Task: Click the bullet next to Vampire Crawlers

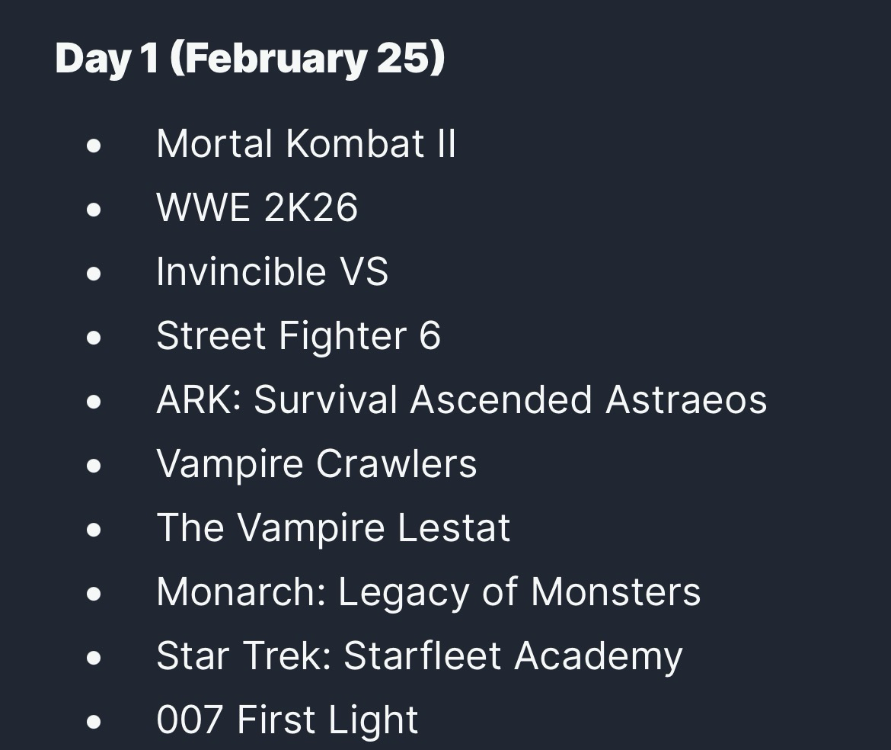Action: tap(94, 466)
